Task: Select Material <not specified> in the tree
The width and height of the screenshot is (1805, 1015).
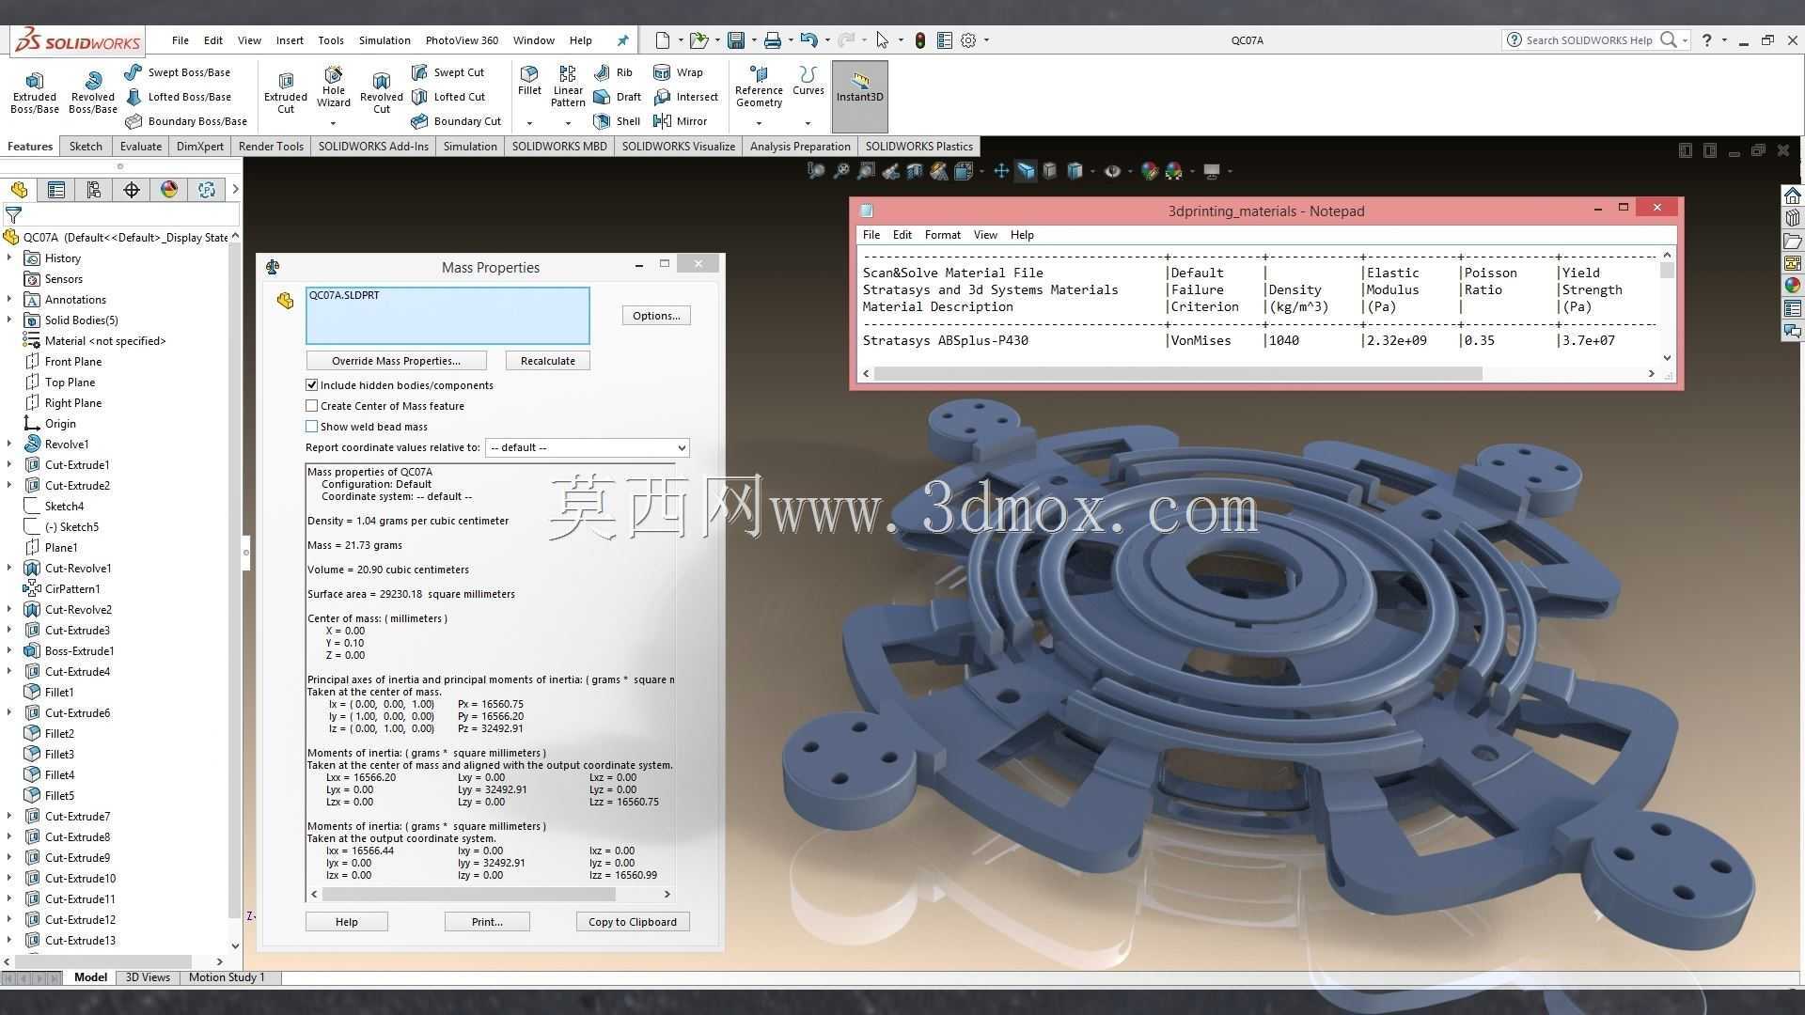Action: click(x=105, y=341)
